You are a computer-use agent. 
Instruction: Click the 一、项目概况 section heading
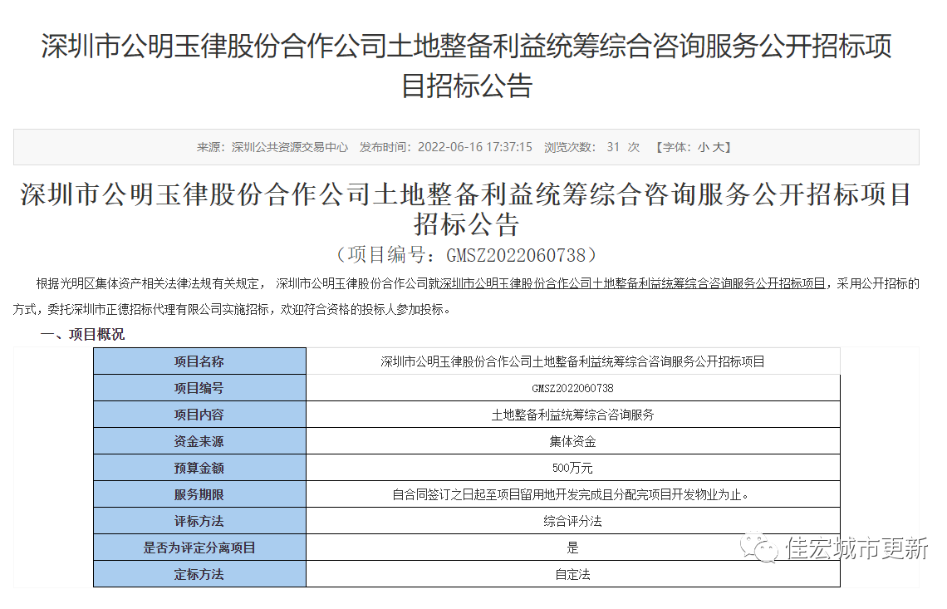point(83,334)
